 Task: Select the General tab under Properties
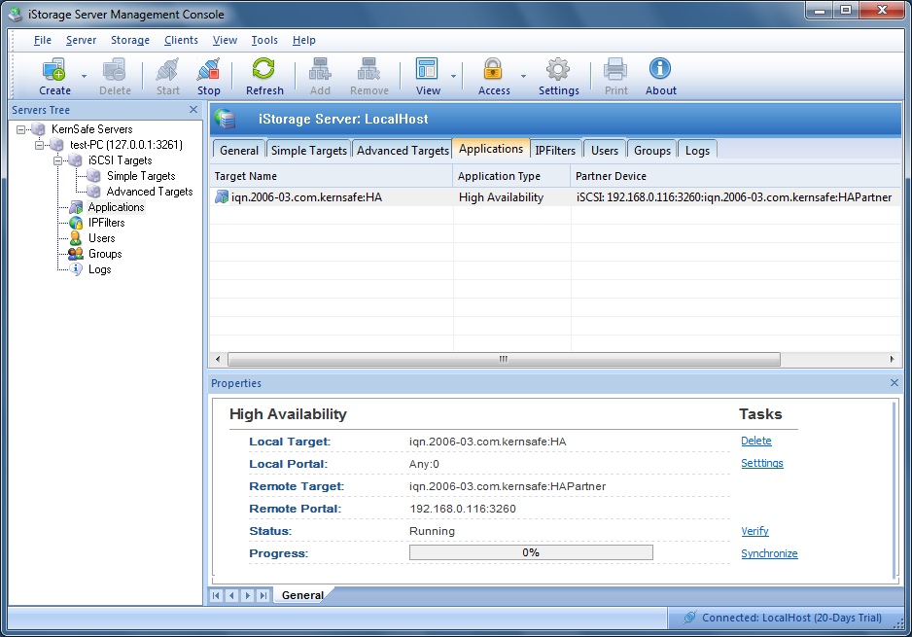click(302, 595)
